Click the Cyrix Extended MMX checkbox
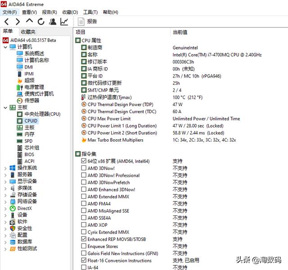The image size is (288, 270). pos(84,232)
